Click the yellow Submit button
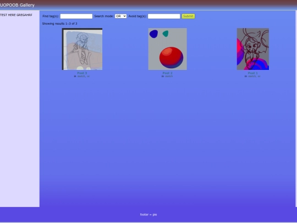The width and height of the screenshot is (297, 223). click(x=188, y=17)
